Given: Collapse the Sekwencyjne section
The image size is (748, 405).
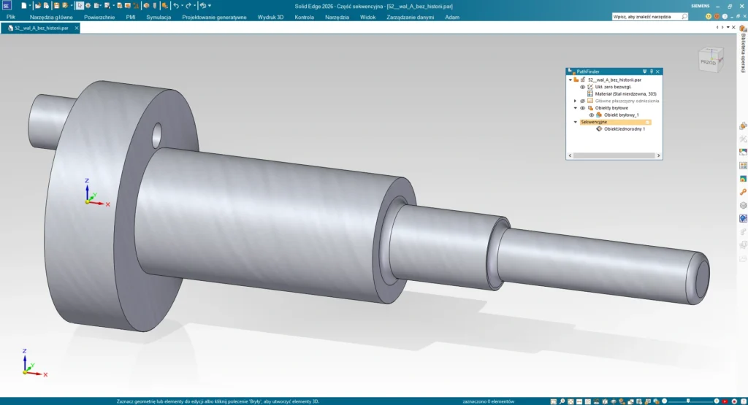Looking at the screenshot, I should (575, 122).
